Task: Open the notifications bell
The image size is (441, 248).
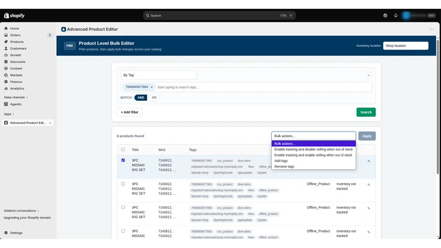Action: click(395, 15)
